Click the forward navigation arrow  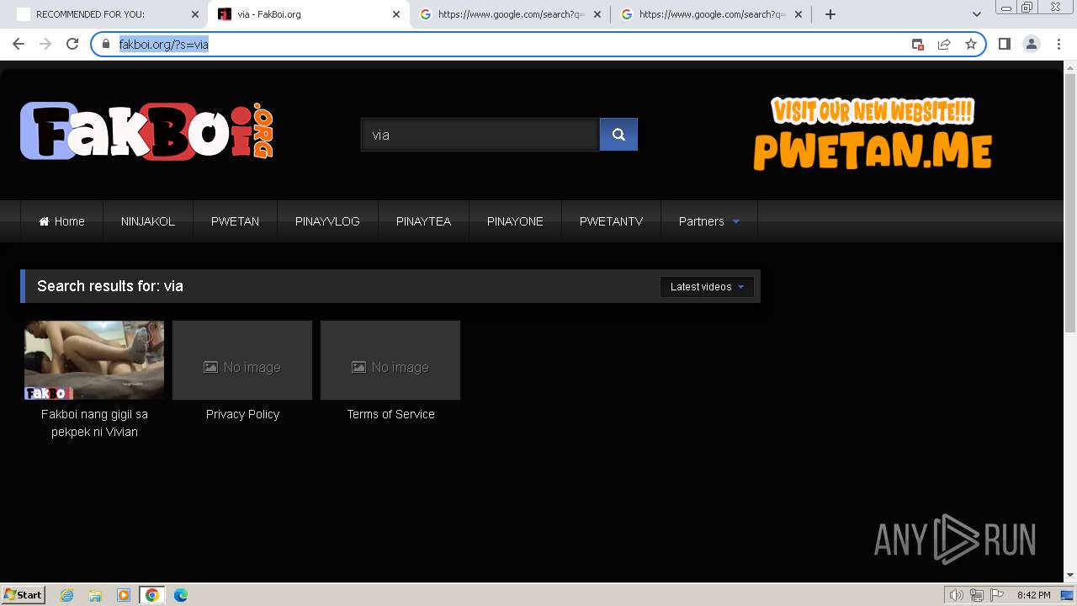[45, 44]
